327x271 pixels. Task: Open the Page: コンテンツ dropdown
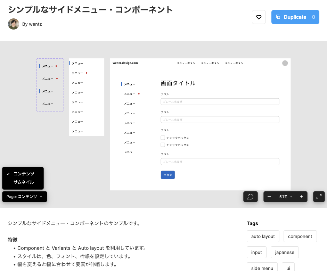(x=24, y=197)
